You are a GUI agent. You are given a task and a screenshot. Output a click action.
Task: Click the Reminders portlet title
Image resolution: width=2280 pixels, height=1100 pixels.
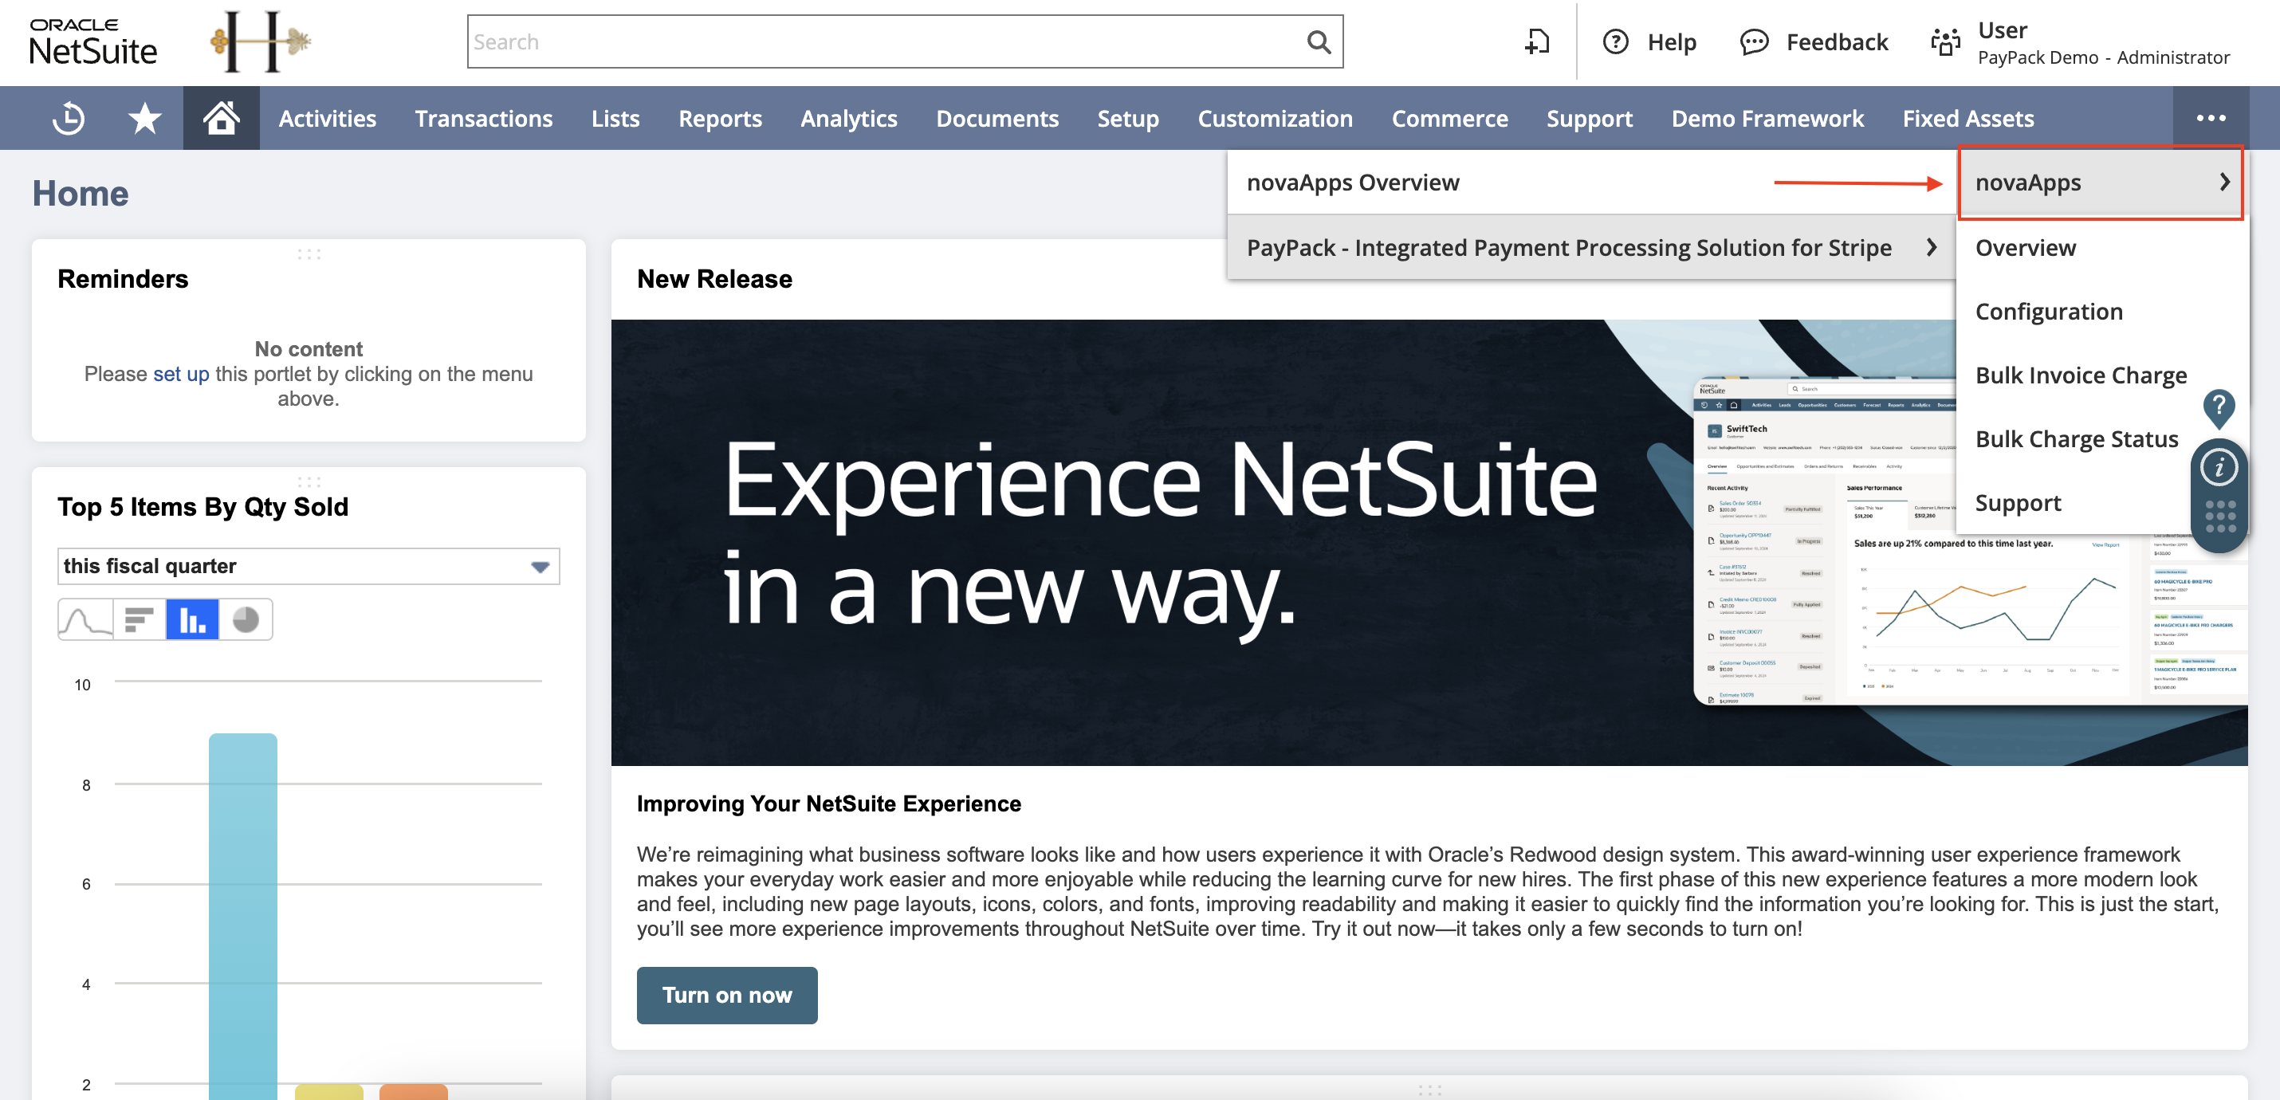coord(122,279)
